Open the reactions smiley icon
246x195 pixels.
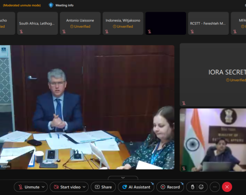coord(201,187)
